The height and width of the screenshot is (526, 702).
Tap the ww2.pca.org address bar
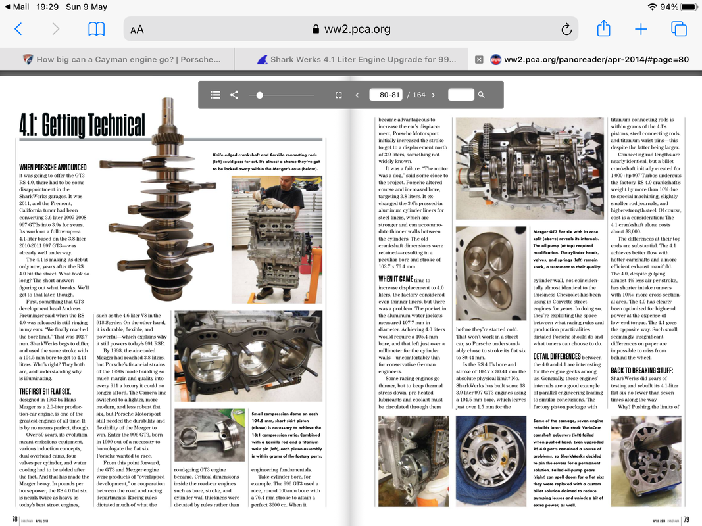(x=351, y=29)
